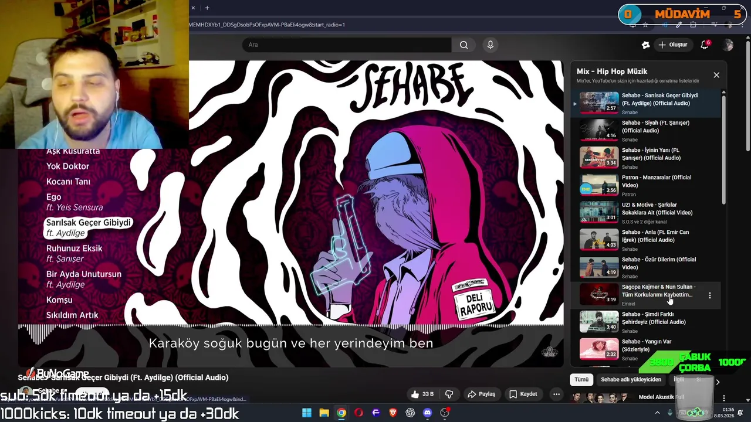The image size is (751, 422).
Task: Click the browser address bar URL
Action: pos(267,25)
